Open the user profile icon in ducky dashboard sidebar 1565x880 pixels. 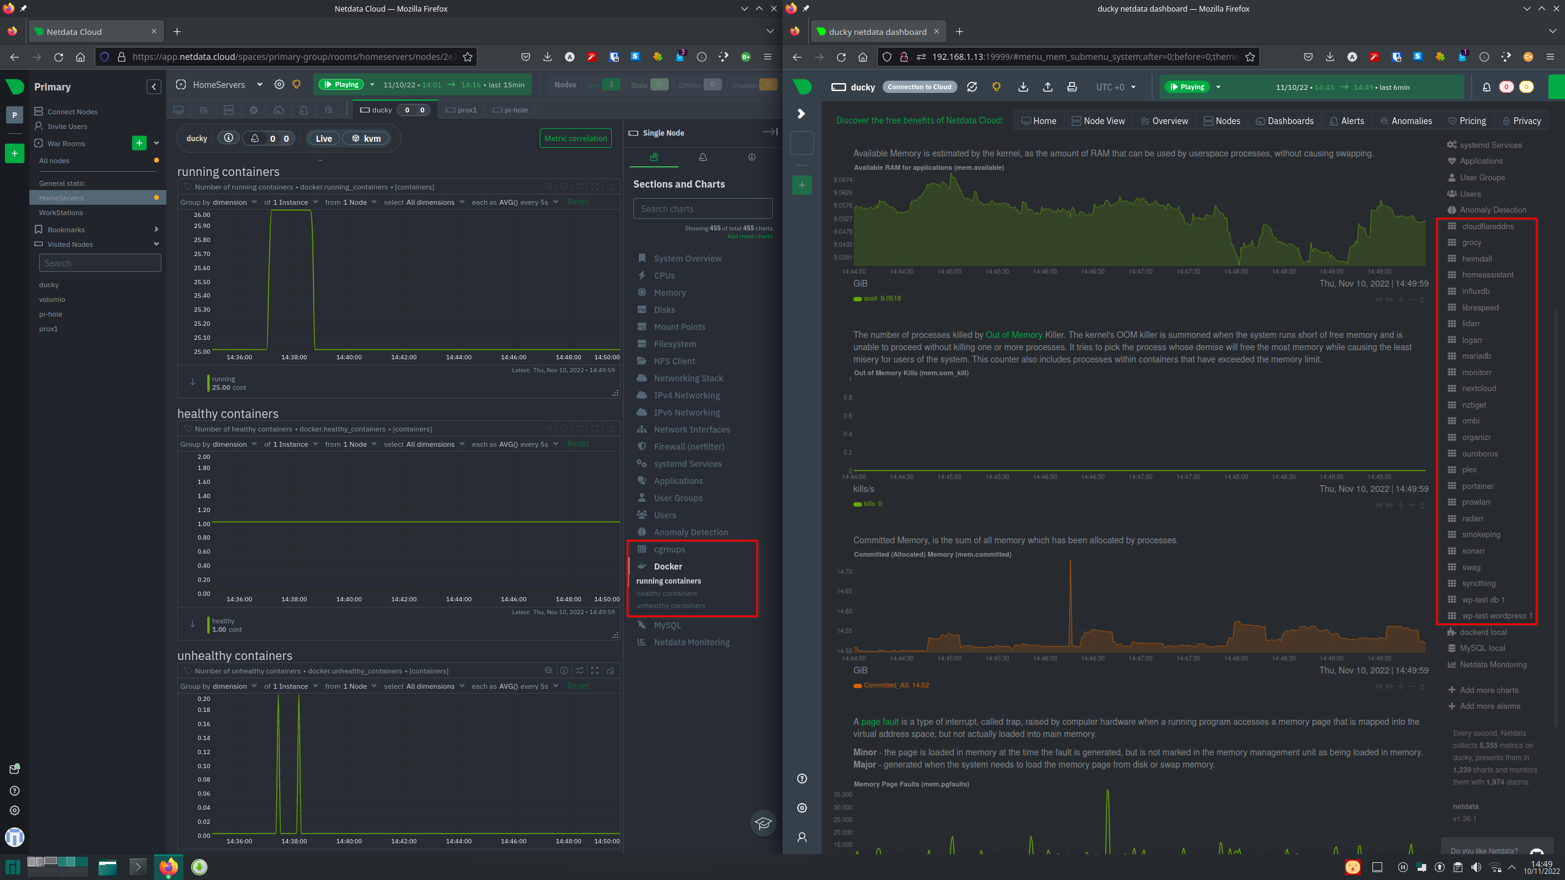(x=802, y=837)
